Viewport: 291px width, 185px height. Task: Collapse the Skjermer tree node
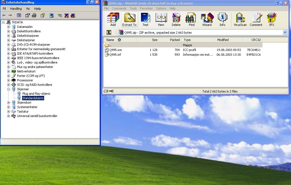click(x=9, y=89)
